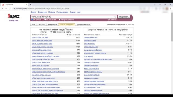The width and height of the screenshot is (173, 97).
Task: Open similar query продажа кроссовок
Action: point(91,78)
